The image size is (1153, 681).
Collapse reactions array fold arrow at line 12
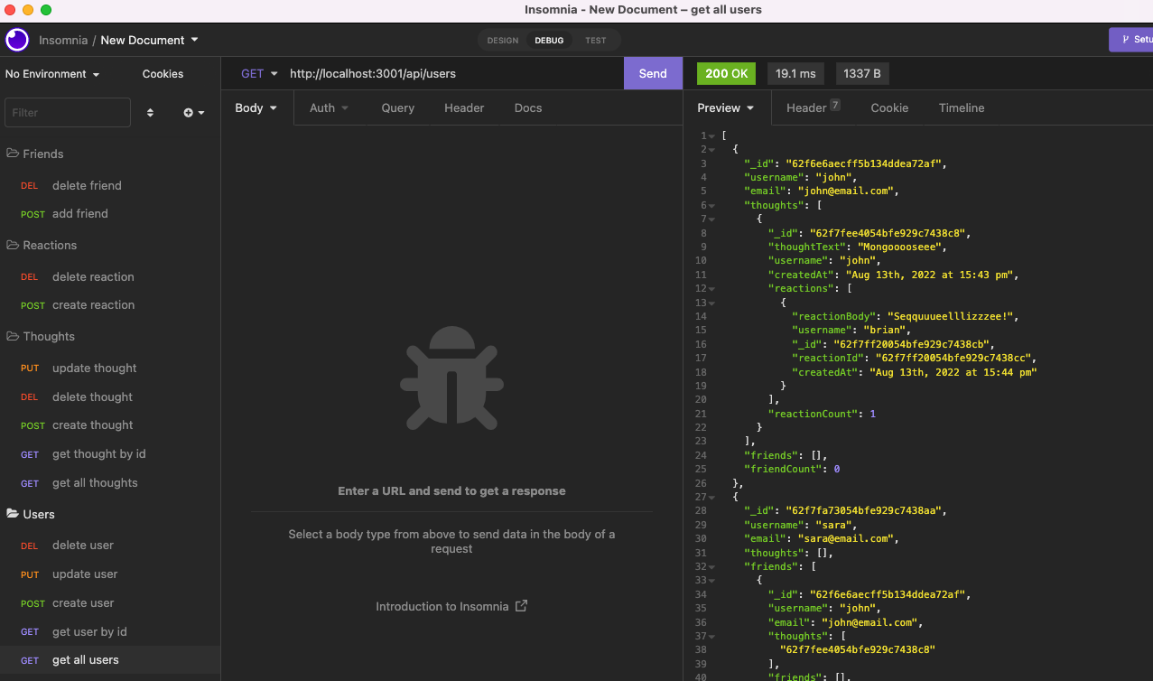tap(711, 289)
